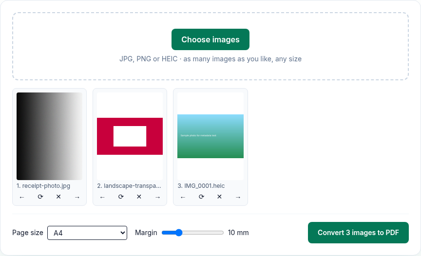Select the IMG_0001.heic green gradient thumbnail
The height and width of the screenshot is (256, 421).
(210, 136)
